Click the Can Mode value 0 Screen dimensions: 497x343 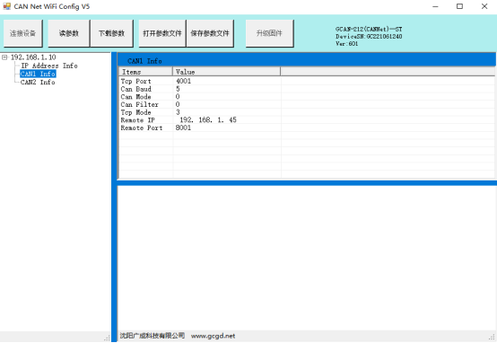[x=178, y=97]
